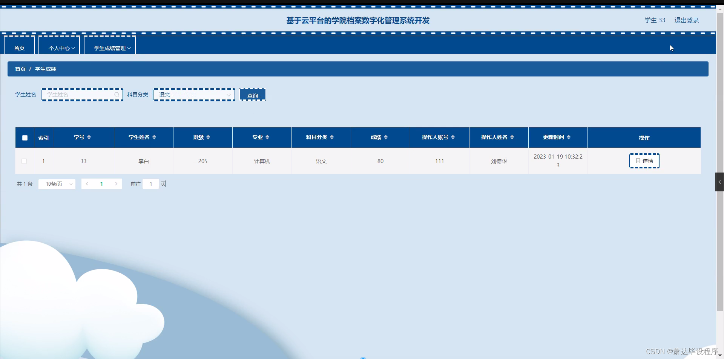The width and height of the screenshot is (724, 359).
Task: Click the 查询 search button
Action: click(x=252, y=95)
